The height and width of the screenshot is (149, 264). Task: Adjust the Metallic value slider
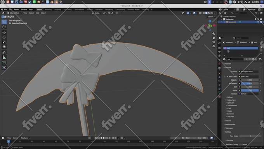coord(250,80)
